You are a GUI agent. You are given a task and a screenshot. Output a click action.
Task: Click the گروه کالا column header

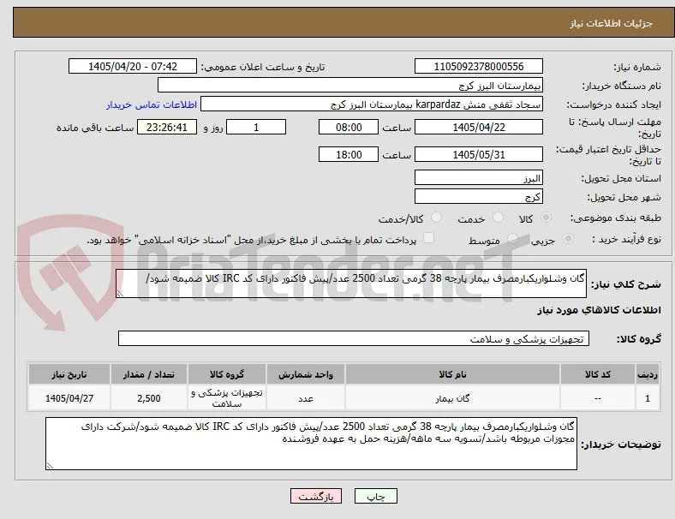click(x=227, y=374)
